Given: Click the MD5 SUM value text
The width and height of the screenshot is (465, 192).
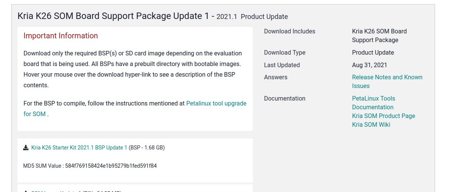Looking at the screenshot, I should click(90, 166).
